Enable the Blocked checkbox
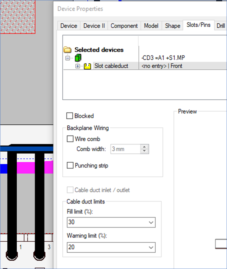Image resolution: width=227 pixels, height=269 pixels. (x=70, y=116)
